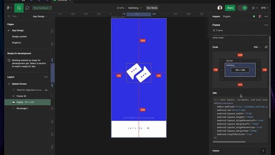
Task: Open the Sabilang file name dropdown
Action: point(134,8)
